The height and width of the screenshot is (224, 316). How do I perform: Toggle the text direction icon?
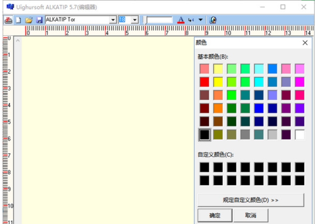pos(191,20)
